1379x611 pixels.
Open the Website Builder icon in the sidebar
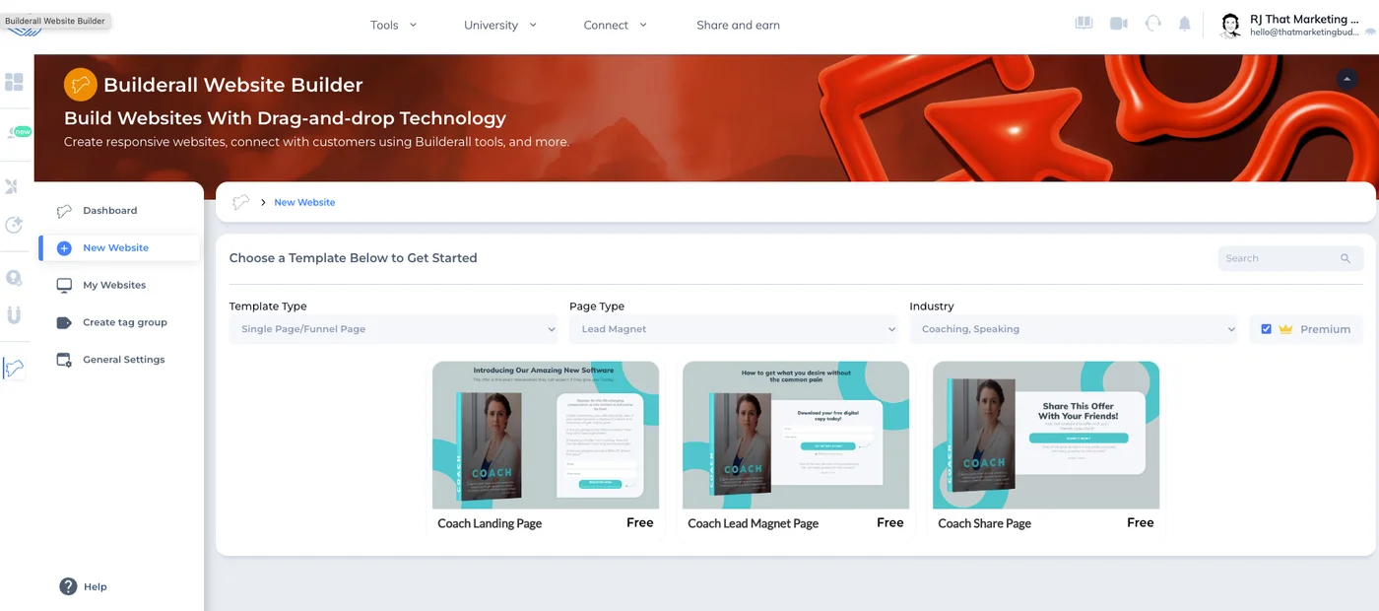[x=15, y=368]
